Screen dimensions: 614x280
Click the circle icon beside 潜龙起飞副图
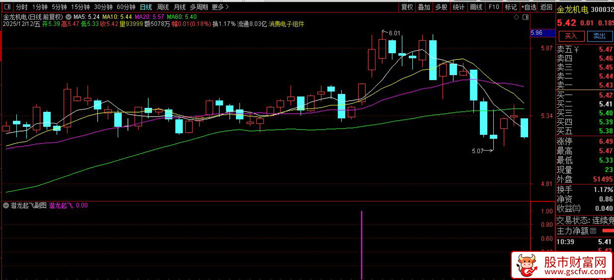point(6,205)
